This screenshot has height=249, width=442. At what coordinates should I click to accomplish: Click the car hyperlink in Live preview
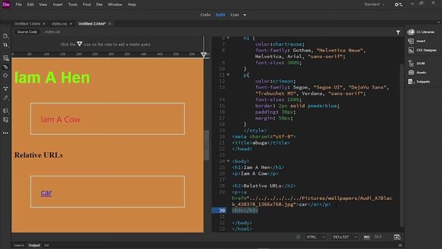[x=46, y=192]
